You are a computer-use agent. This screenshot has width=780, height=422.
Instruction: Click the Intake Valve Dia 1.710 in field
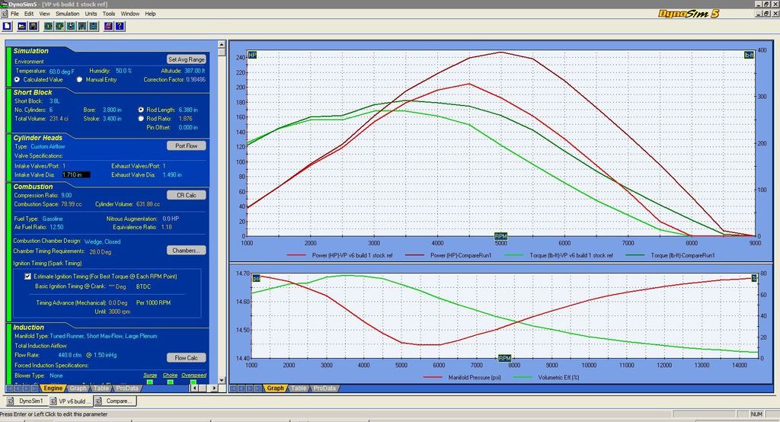pyautogui.click(x=76, y=174)
